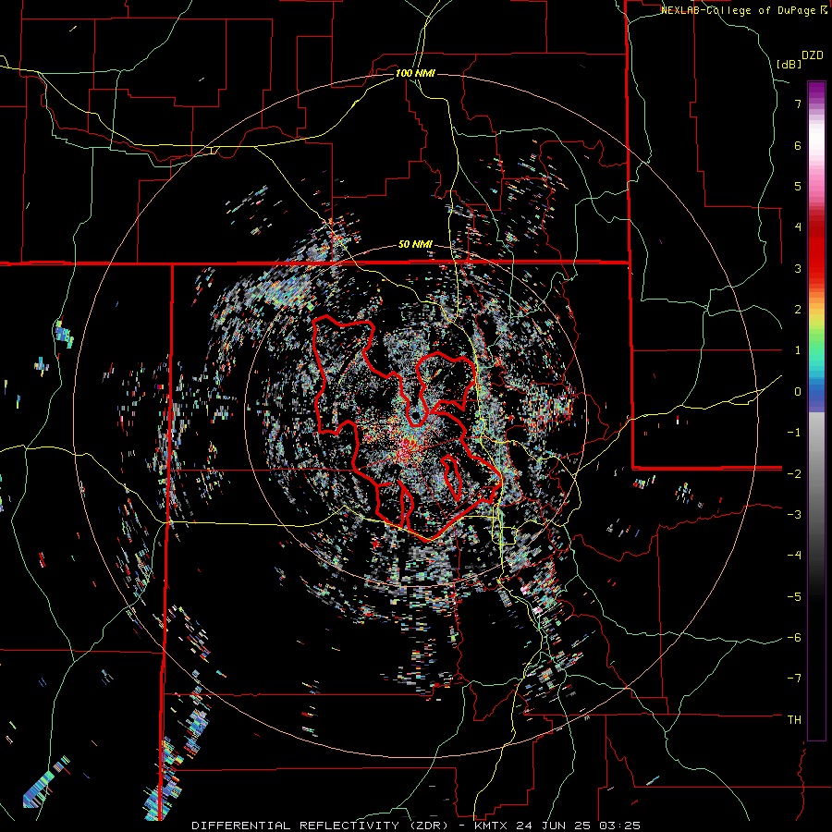Click the "5" tick label on scale
This screenshot has height=832, width=832.
click(798, 186)
